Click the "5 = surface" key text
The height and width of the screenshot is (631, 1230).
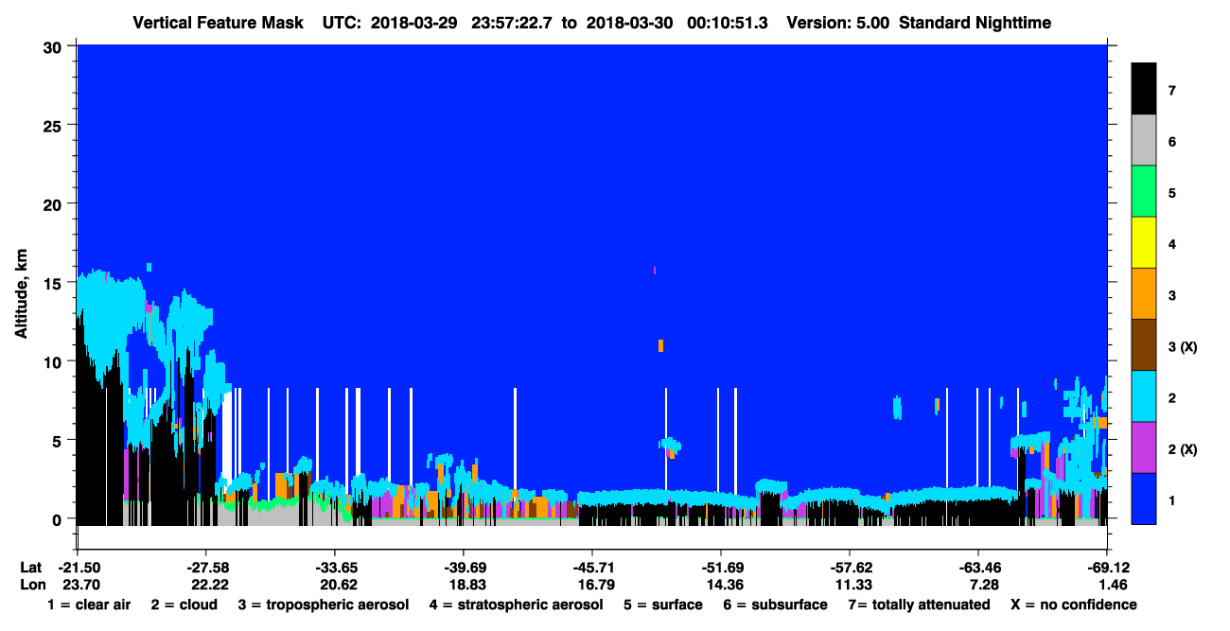(x=663, y=605)
